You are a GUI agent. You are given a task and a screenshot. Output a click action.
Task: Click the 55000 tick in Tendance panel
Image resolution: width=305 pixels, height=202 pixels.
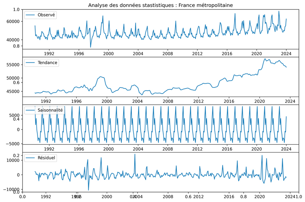(13, 65)
